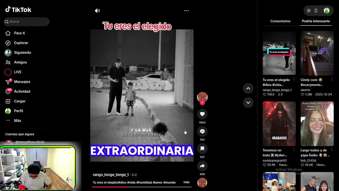Open compass icon in top right
The image size is (339, 191).
tap(309, 11)
